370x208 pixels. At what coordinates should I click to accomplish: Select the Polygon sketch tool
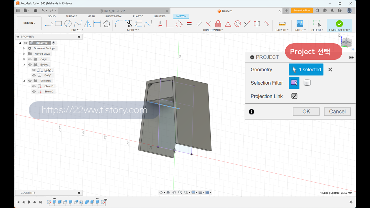pyautogui.click(x=107, y=24)
